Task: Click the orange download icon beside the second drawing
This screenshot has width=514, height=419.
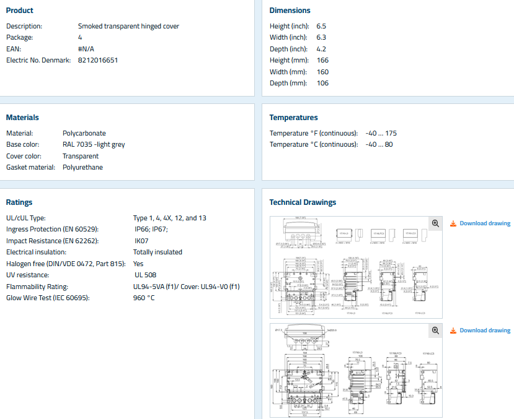Action: (453, 330)
